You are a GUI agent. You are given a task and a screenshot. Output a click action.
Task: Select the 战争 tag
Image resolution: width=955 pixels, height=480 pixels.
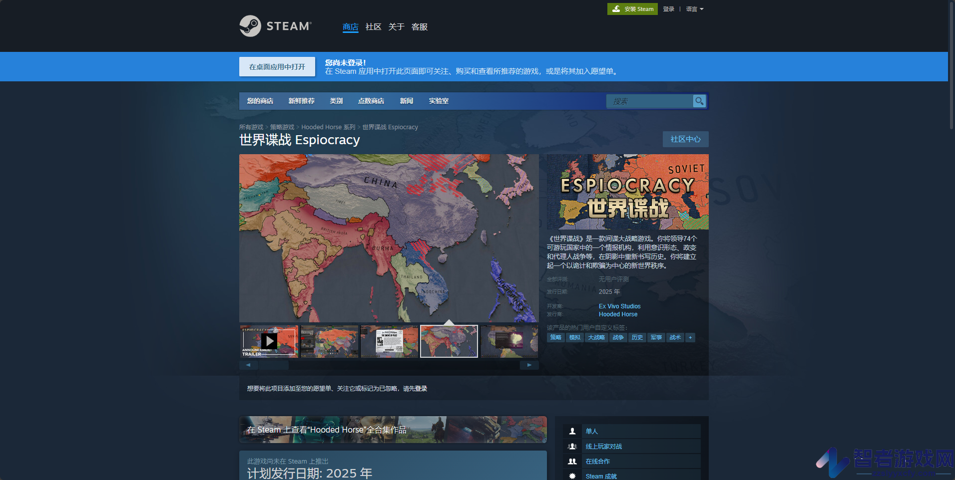pyautogui.click(x=618, y=338)
